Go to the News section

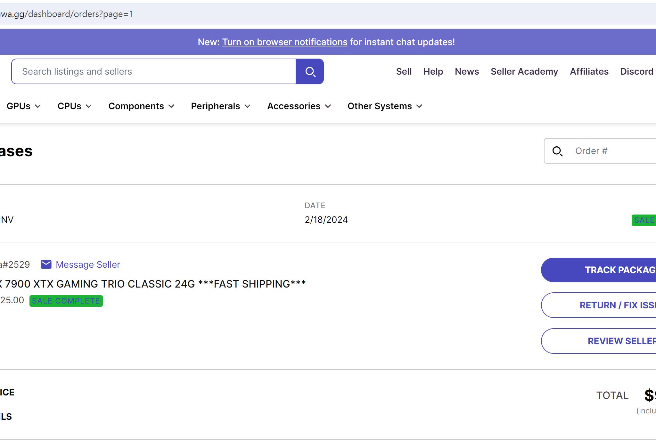pyautogui.click(x=467, y=71)
